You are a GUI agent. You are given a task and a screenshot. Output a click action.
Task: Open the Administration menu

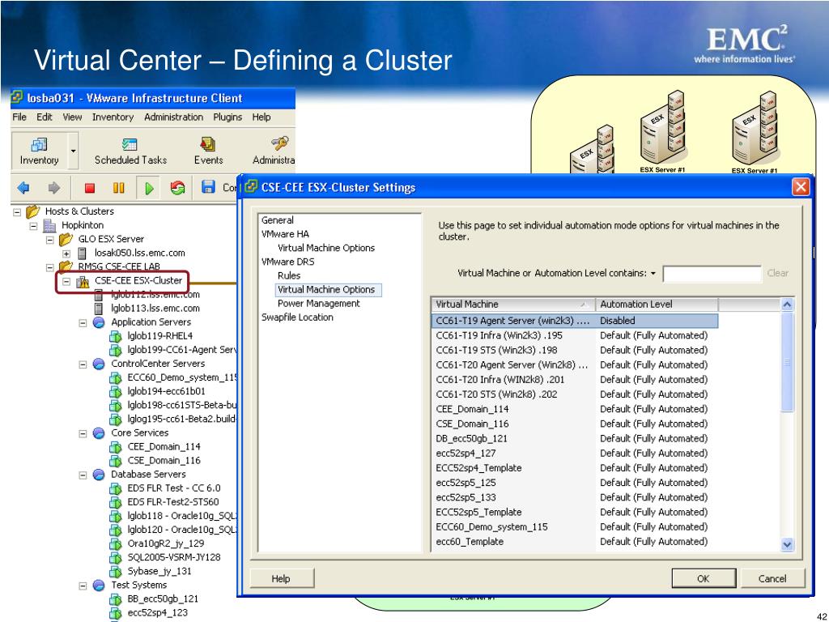pyautogui.click(x=173, y=117)
